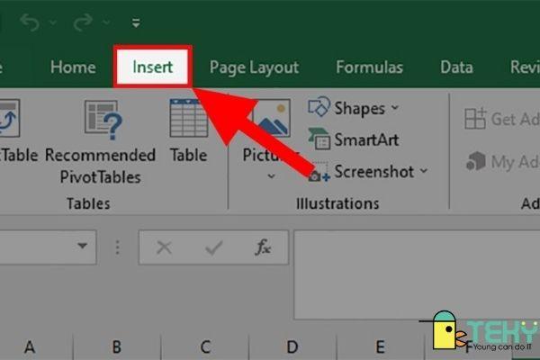This screenshot has height=360, width=540.
Task: Click the Screenshot label
Action: click(374, 172)
